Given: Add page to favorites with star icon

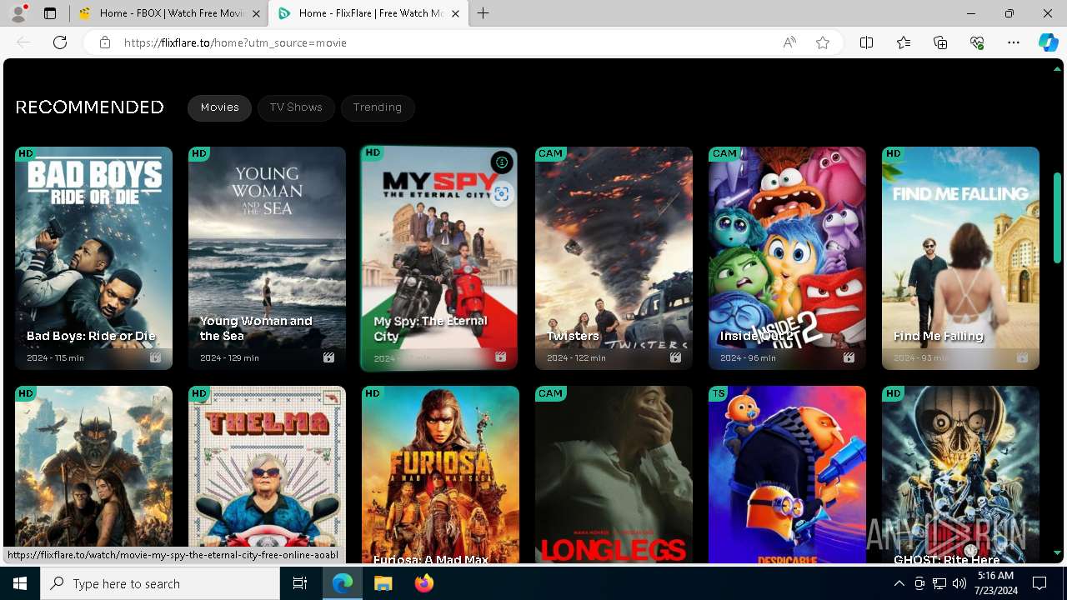Looking at the screenshot, I should tap(823, 42).
